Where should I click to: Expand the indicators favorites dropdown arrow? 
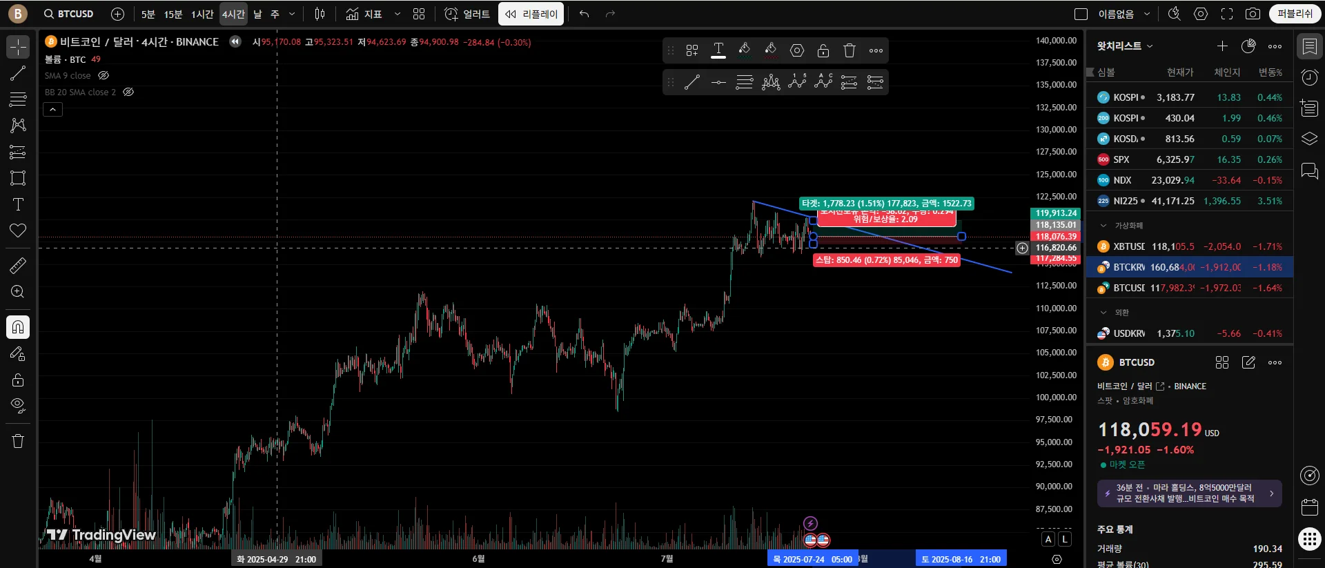[x=397, y=14]
